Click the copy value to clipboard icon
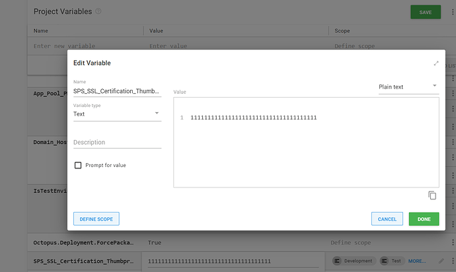456x272 pixels. coord(432,195)
